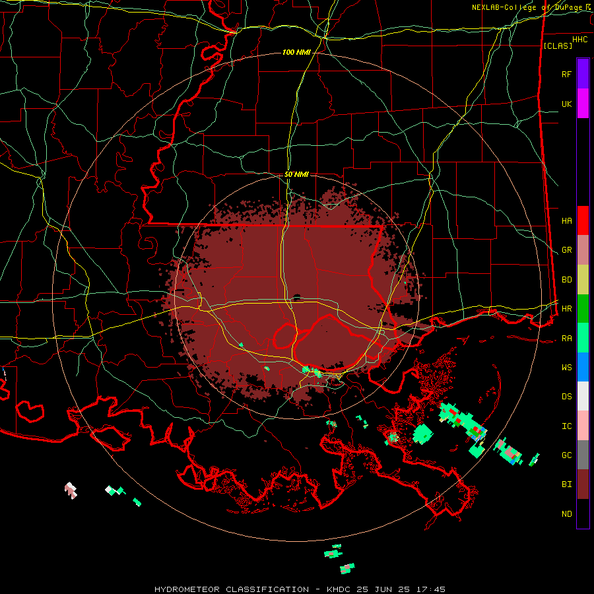Viewport: 594px width, 594px height.
Task: Click the blue WS legend swatch
Action: click(x=583, y=367)
